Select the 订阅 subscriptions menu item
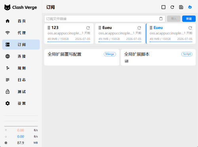This screenshot has width=198, height=147. click(x=21, y=45)
